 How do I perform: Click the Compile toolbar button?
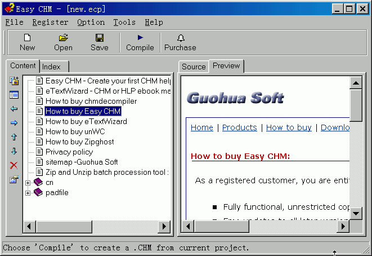click(140, 42)
